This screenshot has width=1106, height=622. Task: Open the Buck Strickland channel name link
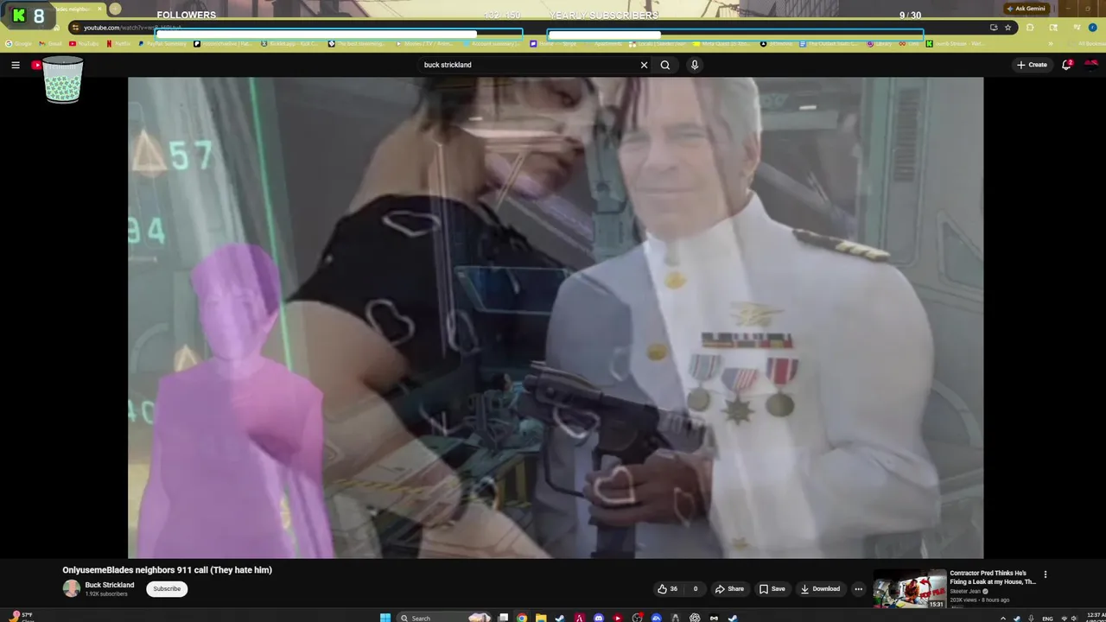click(x=110, y=585)
